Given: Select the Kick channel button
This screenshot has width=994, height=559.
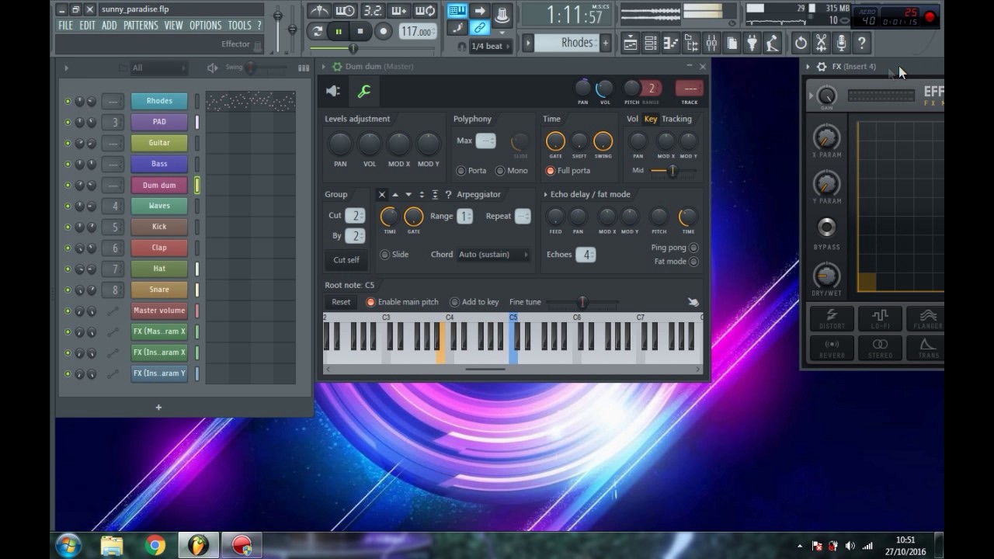Looking at the screenshot, I should click(159, 227).
